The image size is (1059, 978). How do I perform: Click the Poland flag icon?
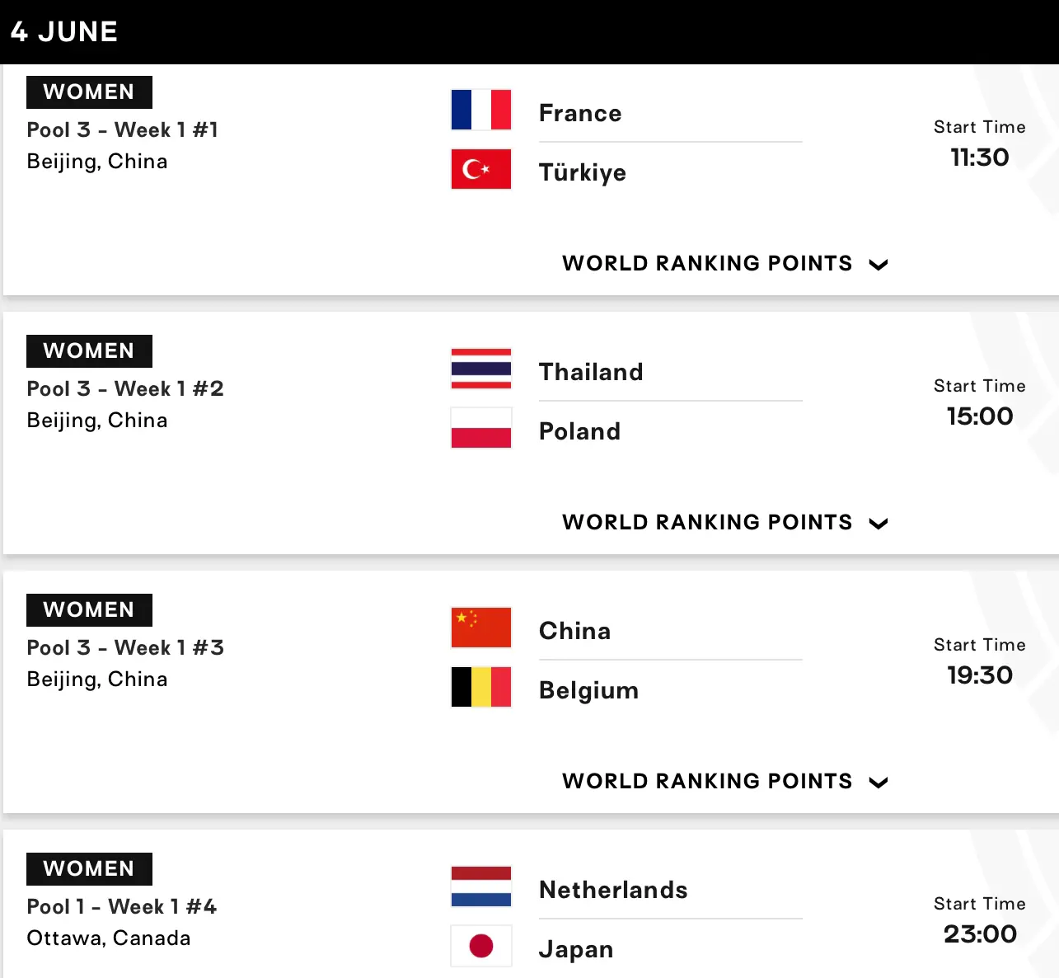tap(481, 428)
